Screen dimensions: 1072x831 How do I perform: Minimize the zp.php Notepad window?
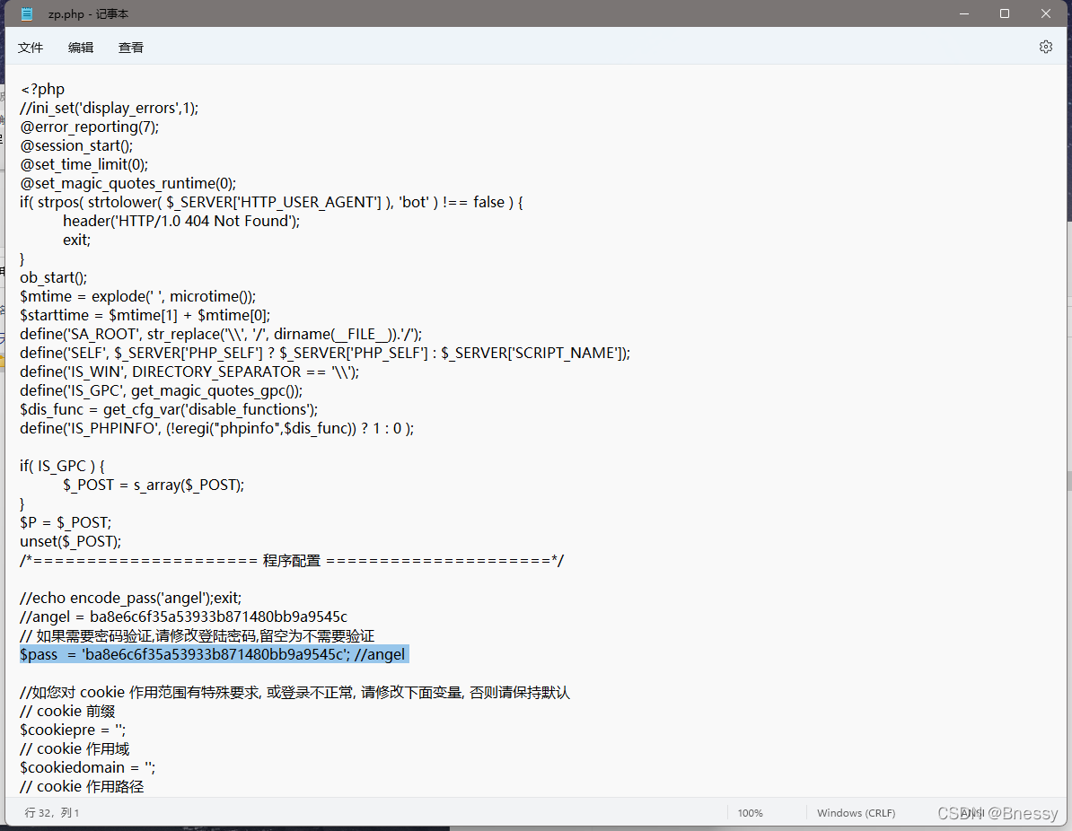[964, 13]
